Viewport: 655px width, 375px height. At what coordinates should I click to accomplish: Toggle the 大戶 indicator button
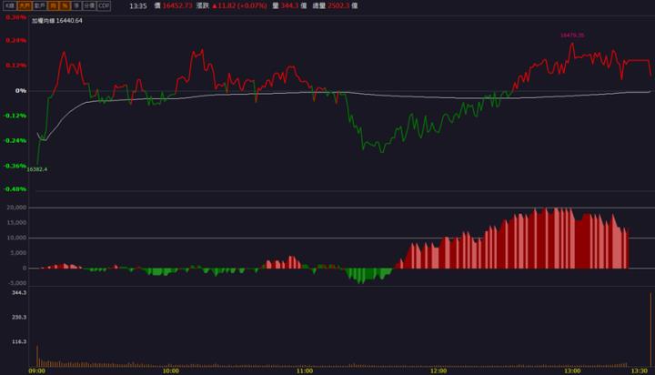tap(25, 5)
